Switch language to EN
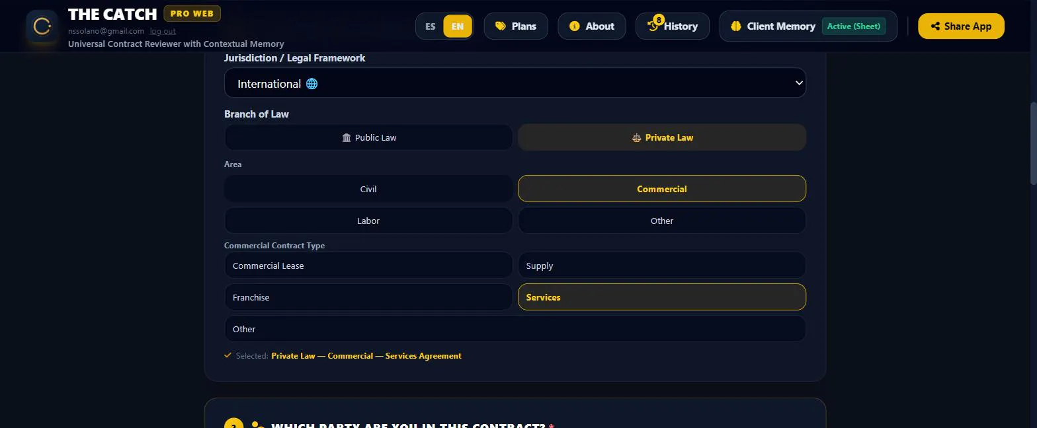Screen dimensions: 1037x428 click(x=458, y=26)
